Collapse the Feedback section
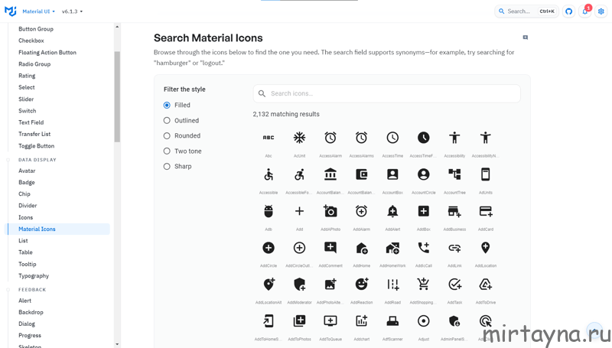Viewport: 612px width, 348px height. [x=32, y=289]
